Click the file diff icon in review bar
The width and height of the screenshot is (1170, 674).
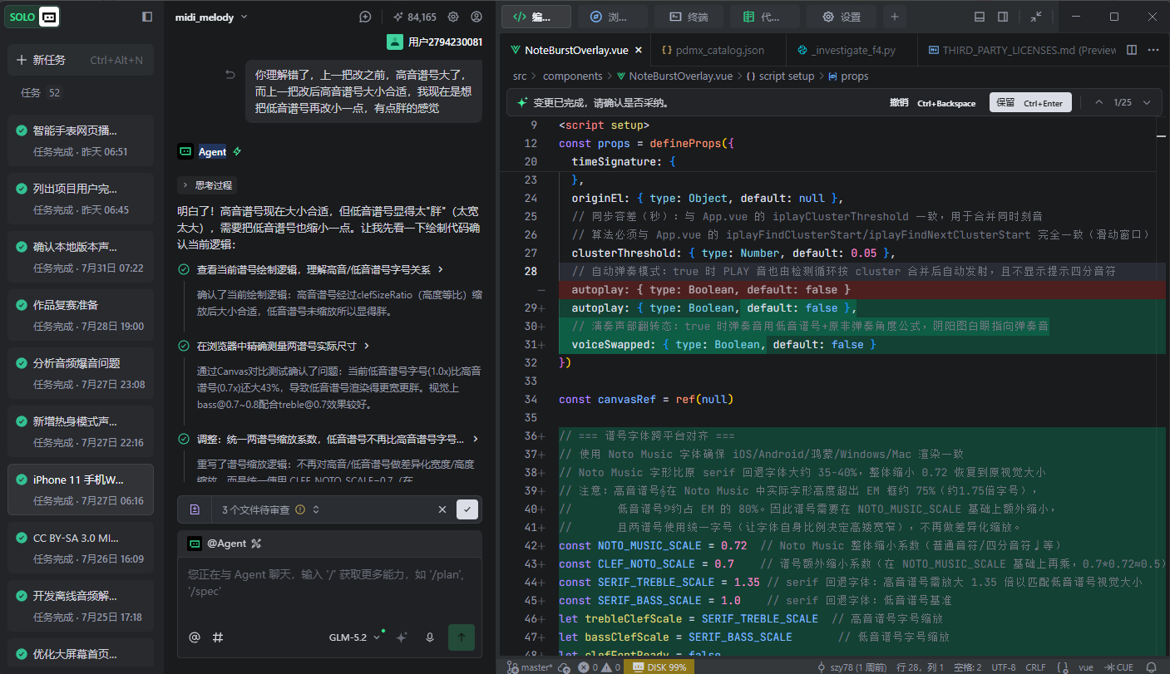coord(195,509)
